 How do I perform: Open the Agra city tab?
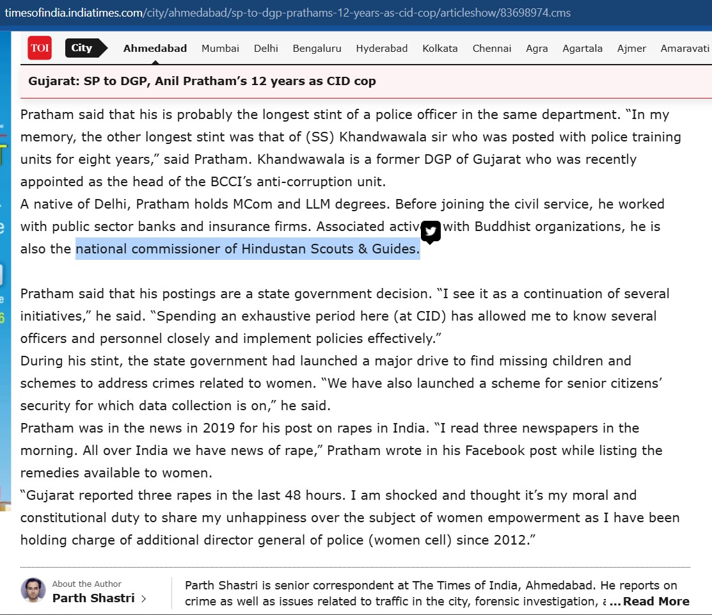pyautogui.click(x=537, y=48)
